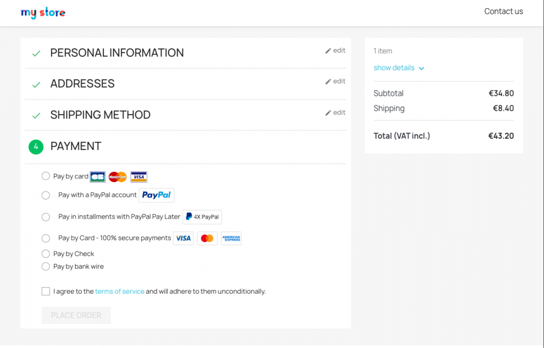Click the chevron next to show details
This screenshot has height=348, width=544.
(x=422, y=69)
